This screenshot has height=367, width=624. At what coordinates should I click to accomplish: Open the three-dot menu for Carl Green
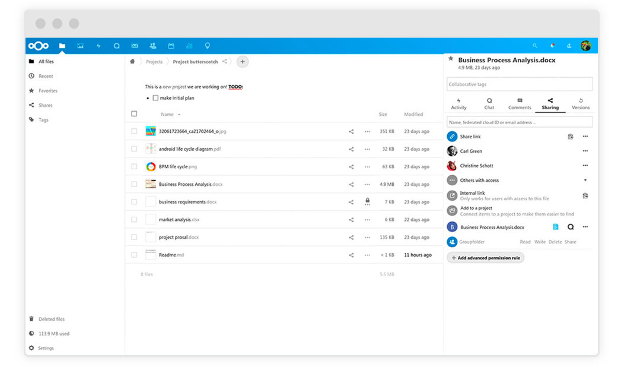coord(585,151)
